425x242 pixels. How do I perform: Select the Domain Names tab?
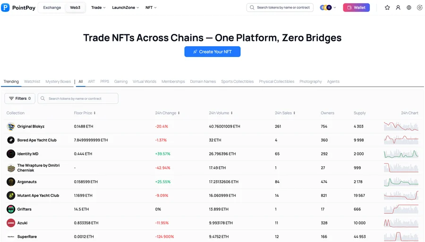coord(203,81)
